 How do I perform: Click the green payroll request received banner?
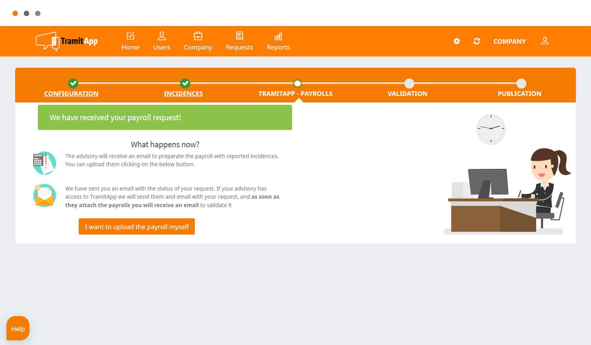point(165,117)
